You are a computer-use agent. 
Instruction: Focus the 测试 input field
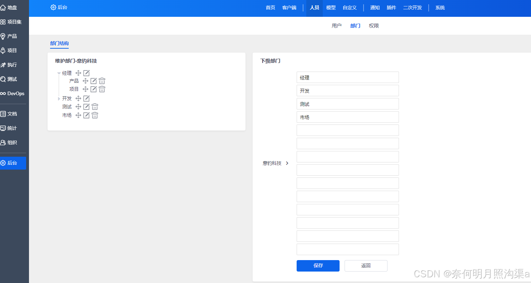point(348,104)
